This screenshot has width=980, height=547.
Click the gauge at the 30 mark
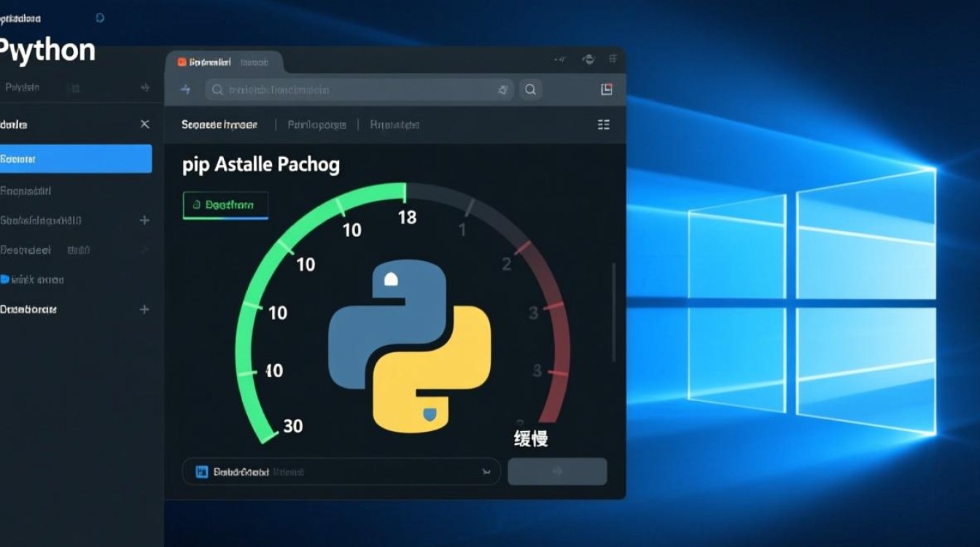292,426
